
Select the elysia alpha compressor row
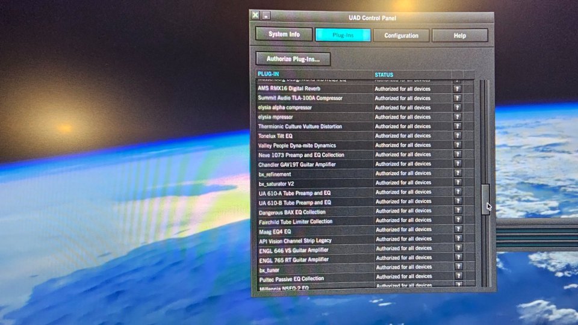pyautogui.click(x=365, y=108)
